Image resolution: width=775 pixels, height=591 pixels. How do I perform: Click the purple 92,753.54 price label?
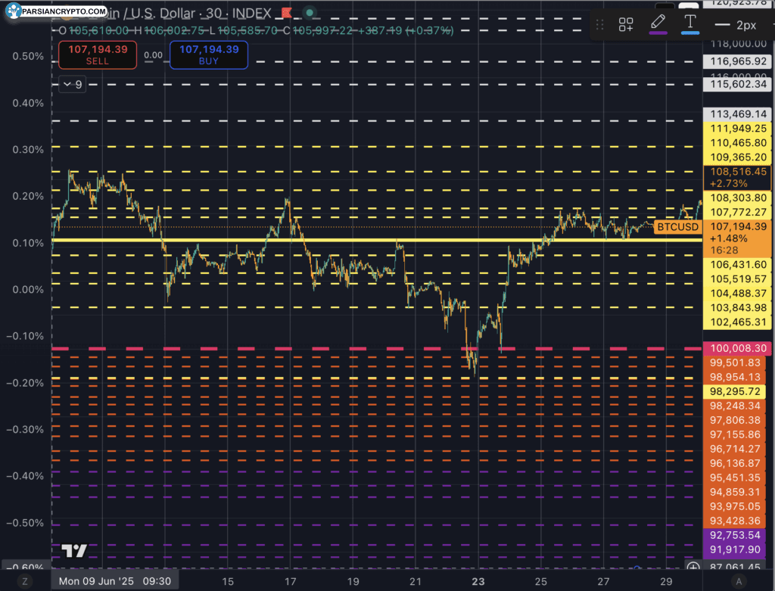[x=734, y=535]
